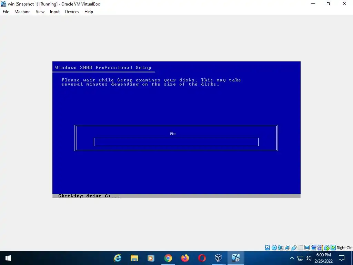Launch Firefox from the taskbar
The width and height of the screenshot is (353, 265).
click(185, 258)
